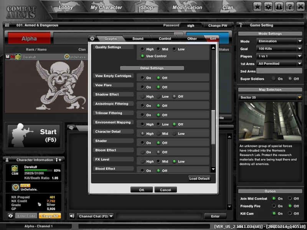Click the chat area scroll down arrow
This screenshot has height=230, width=307.
[229, 206]
